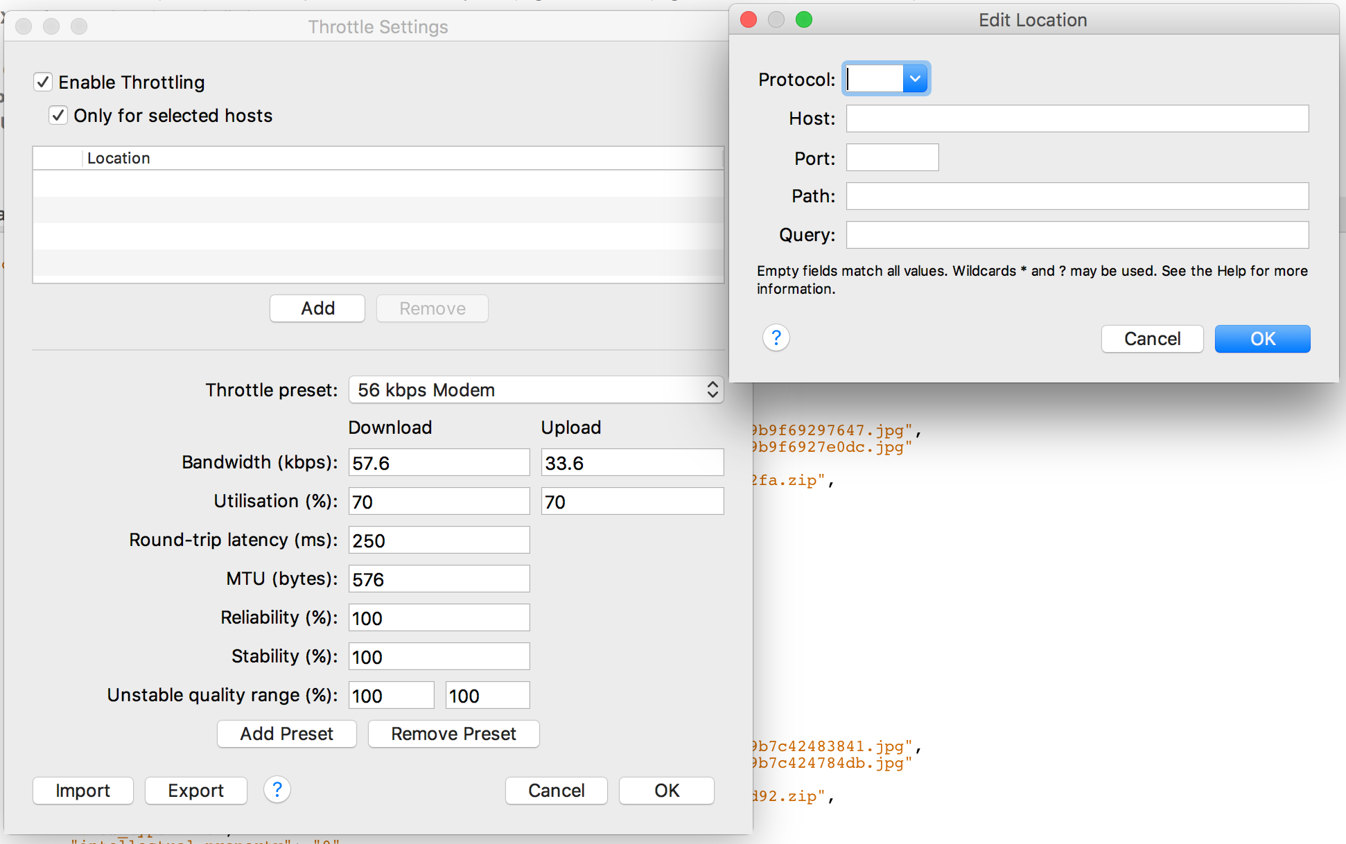
Task: Click help icon in Throttle Settings window
Action: point(277,789)
